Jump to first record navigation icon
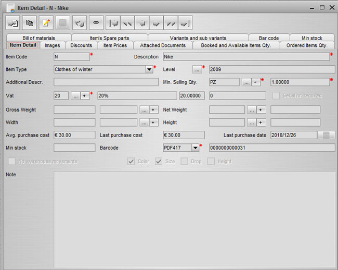This screenshot has width=338, height=270. tap(113, 23)
